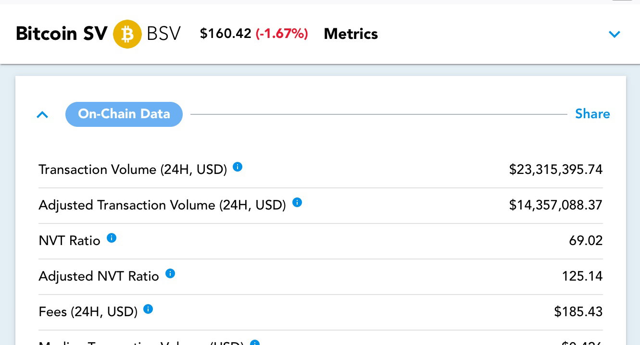Open the Metrics heading menu
The image size is (640, 345).
tap(351, 34)
